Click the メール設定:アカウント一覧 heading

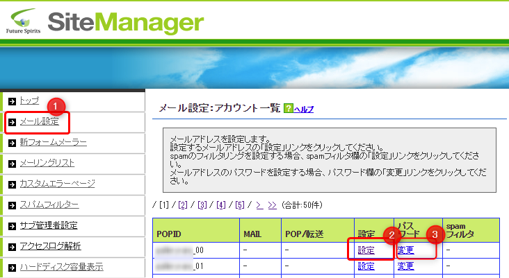point(220,108)
